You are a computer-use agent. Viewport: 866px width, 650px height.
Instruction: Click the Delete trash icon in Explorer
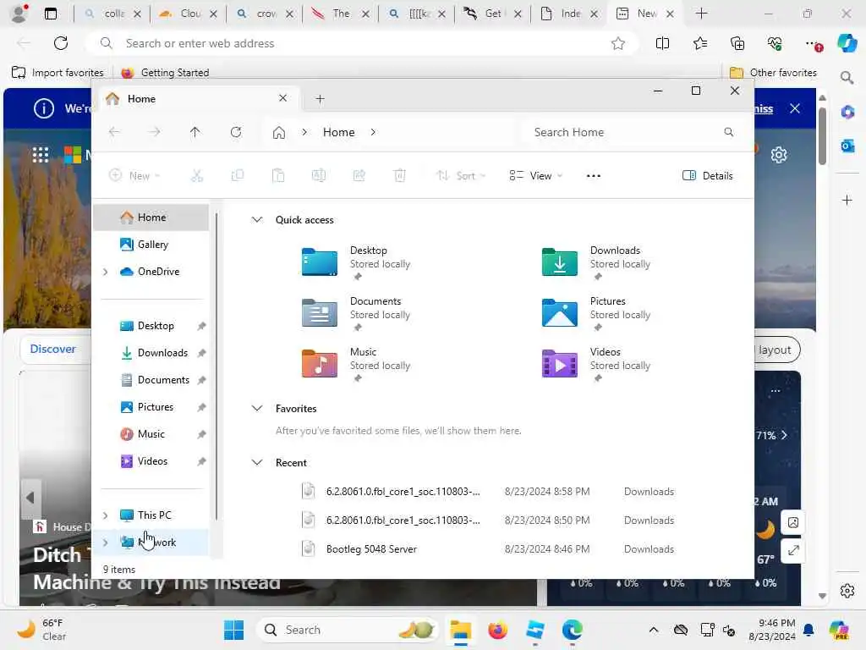[x=400, y=176]
